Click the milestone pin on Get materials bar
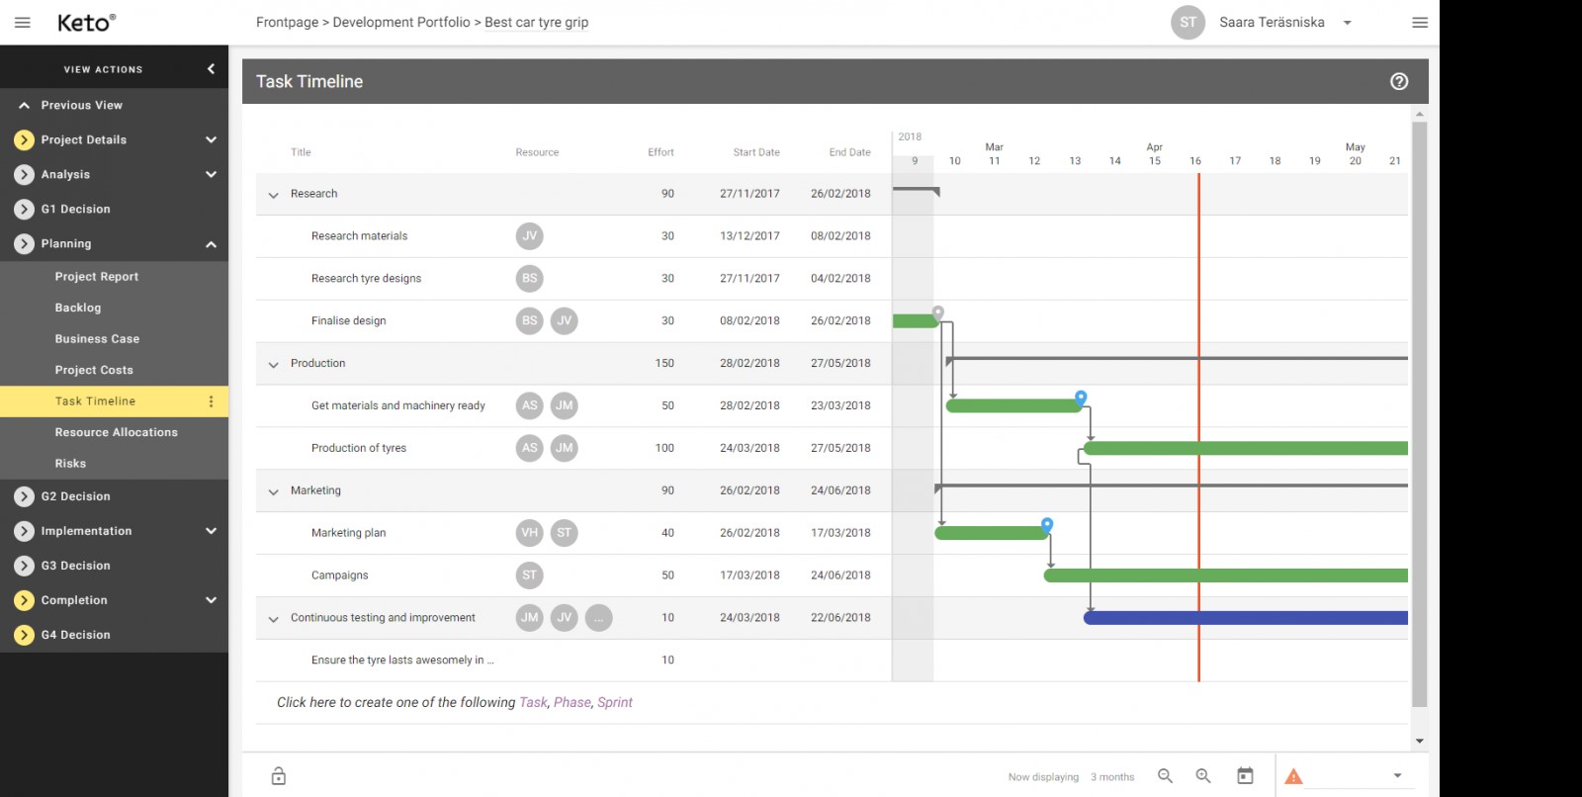The width and height of the screenshot is (1582, 797). pyautogui.click(x=1081, y=398)
